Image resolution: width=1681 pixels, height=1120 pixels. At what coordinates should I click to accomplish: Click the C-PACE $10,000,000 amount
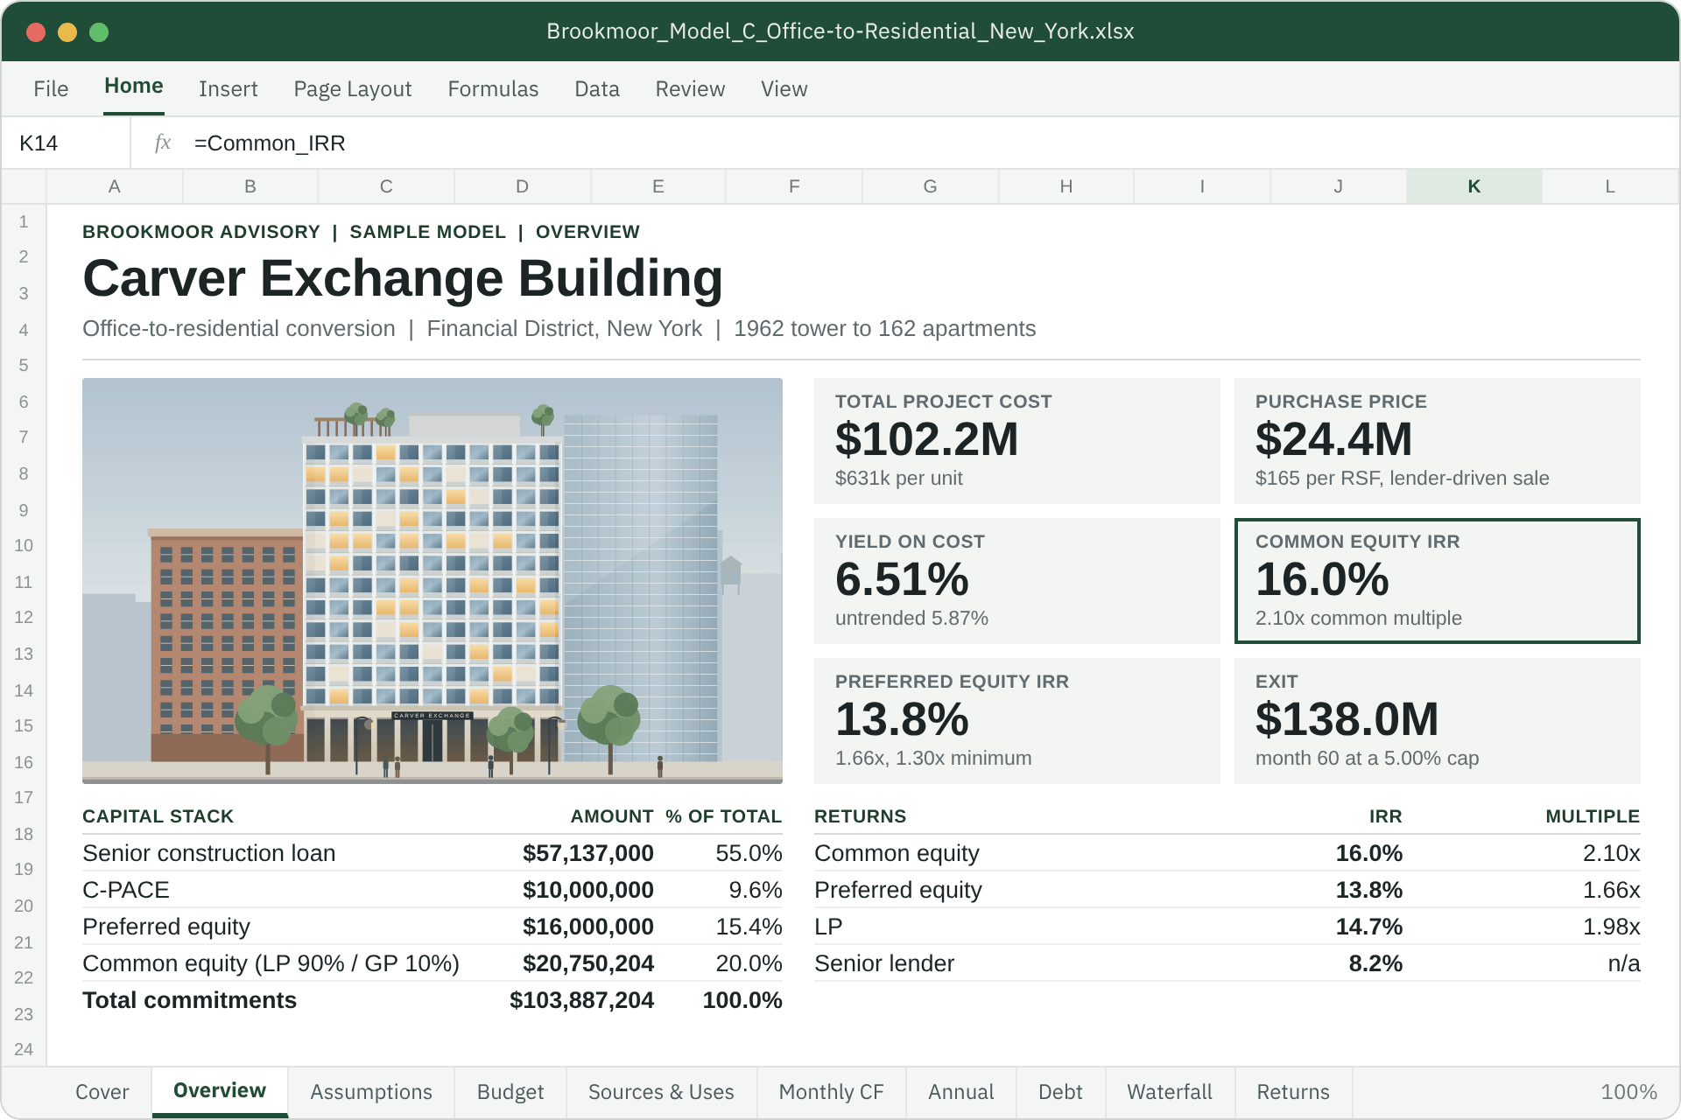click(587, 890)
